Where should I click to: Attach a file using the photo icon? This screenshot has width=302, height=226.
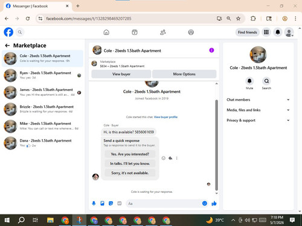pos(102,204)
